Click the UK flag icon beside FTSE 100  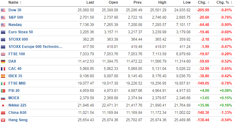coord(3,54)
